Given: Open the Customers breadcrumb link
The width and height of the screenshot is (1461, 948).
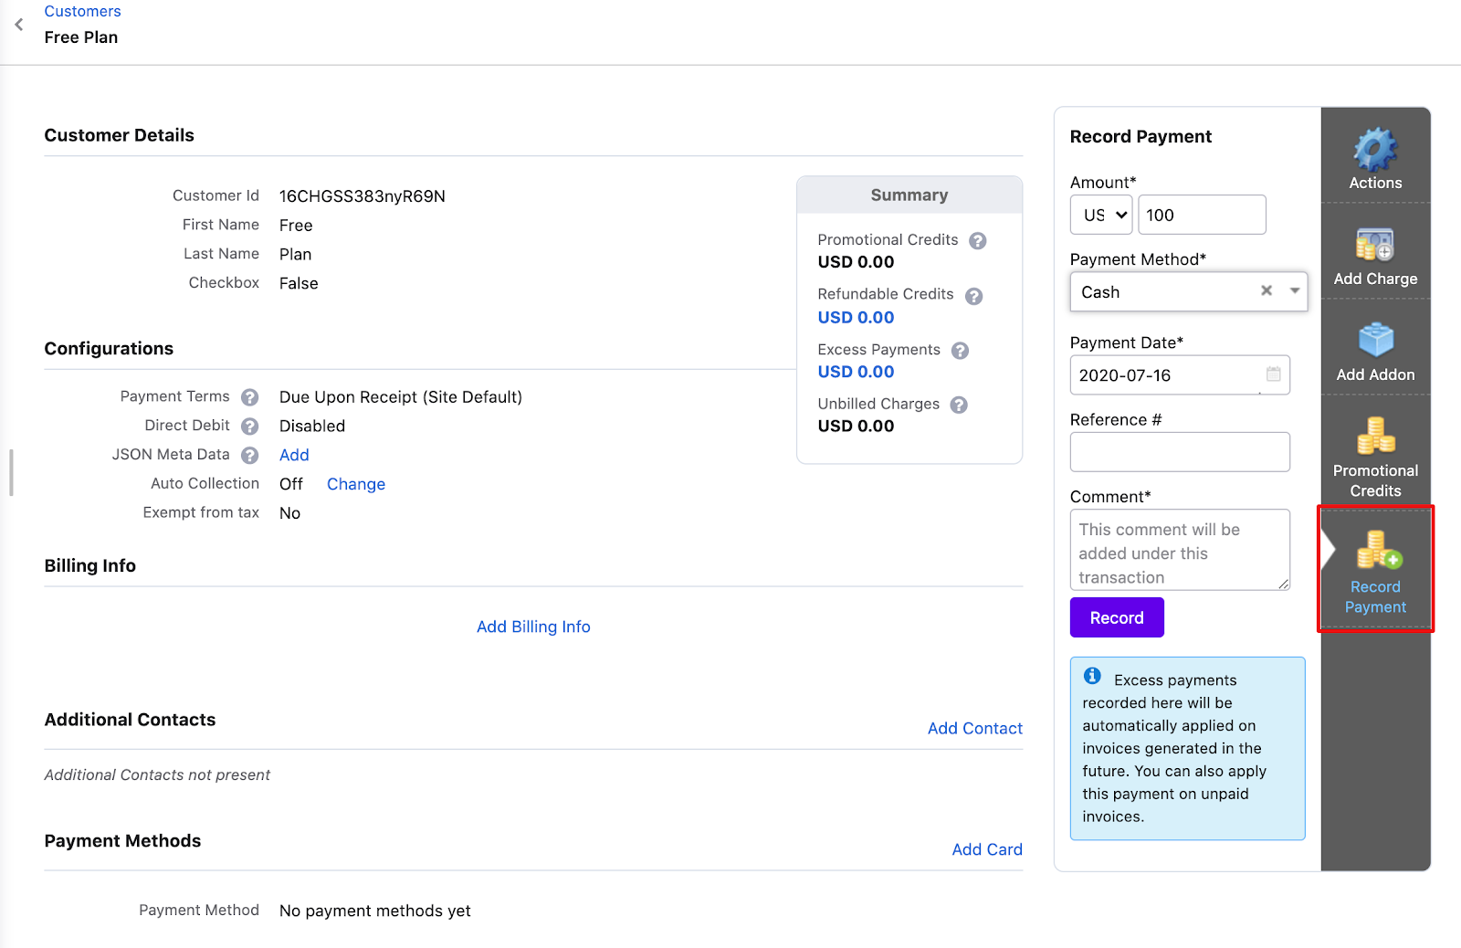Looking at the screenshot, I should pos(82,11).
